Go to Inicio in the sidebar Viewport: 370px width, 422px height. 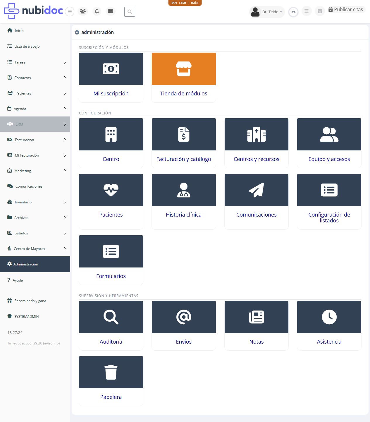35,30
